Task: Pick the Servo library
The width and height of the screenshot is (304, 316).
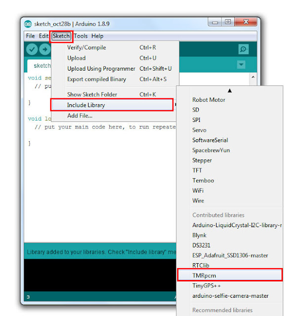Action: 230,130
